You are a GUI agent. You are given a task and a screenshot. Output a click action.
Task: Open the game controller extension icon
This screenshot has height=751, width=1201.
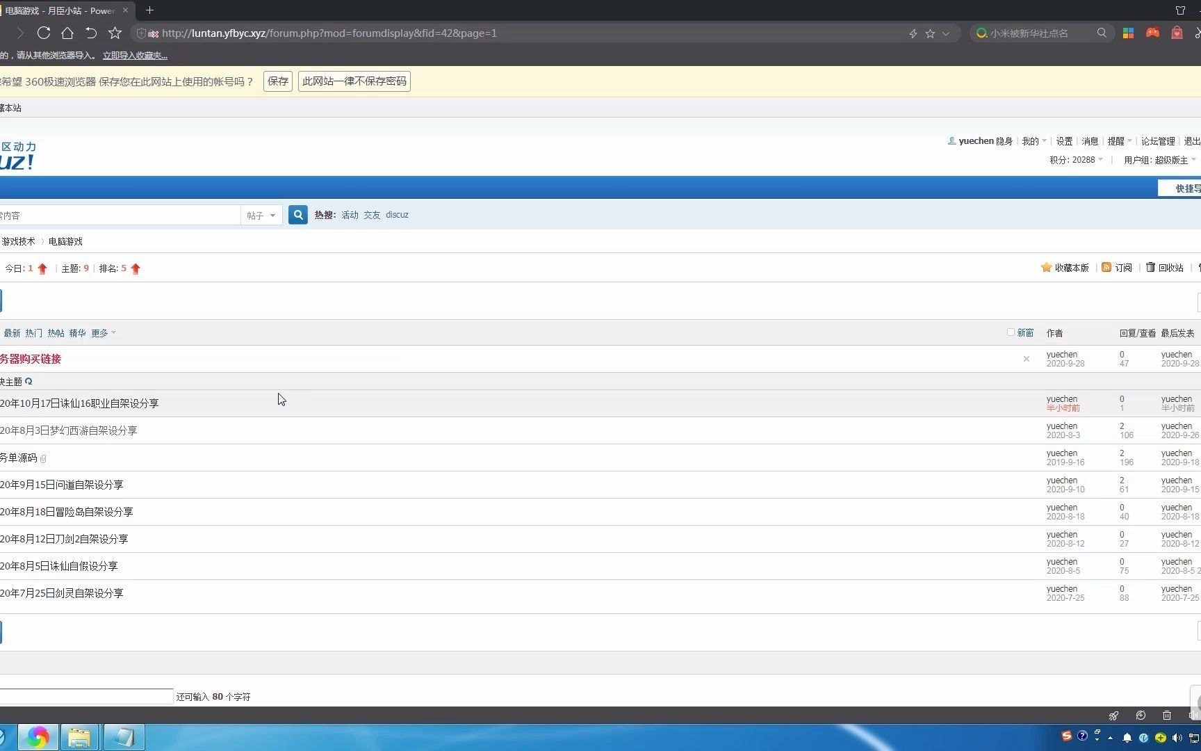point(1152,33)
